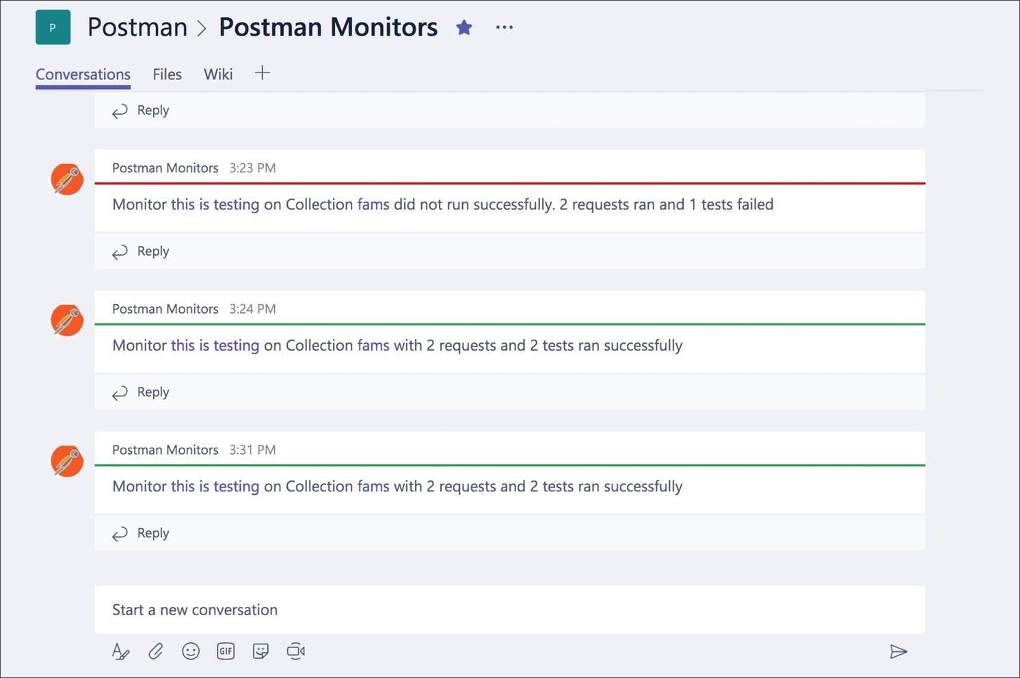This screenshot has height=678, width=1020.
Task: Attach a file using the paperclip icon
Action: tap(155, 651)
